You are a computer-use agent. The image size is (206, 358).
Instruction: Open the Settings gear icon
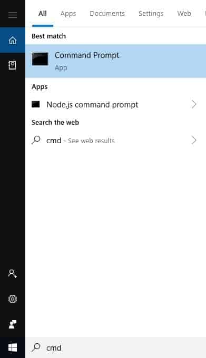pos(13,299)
